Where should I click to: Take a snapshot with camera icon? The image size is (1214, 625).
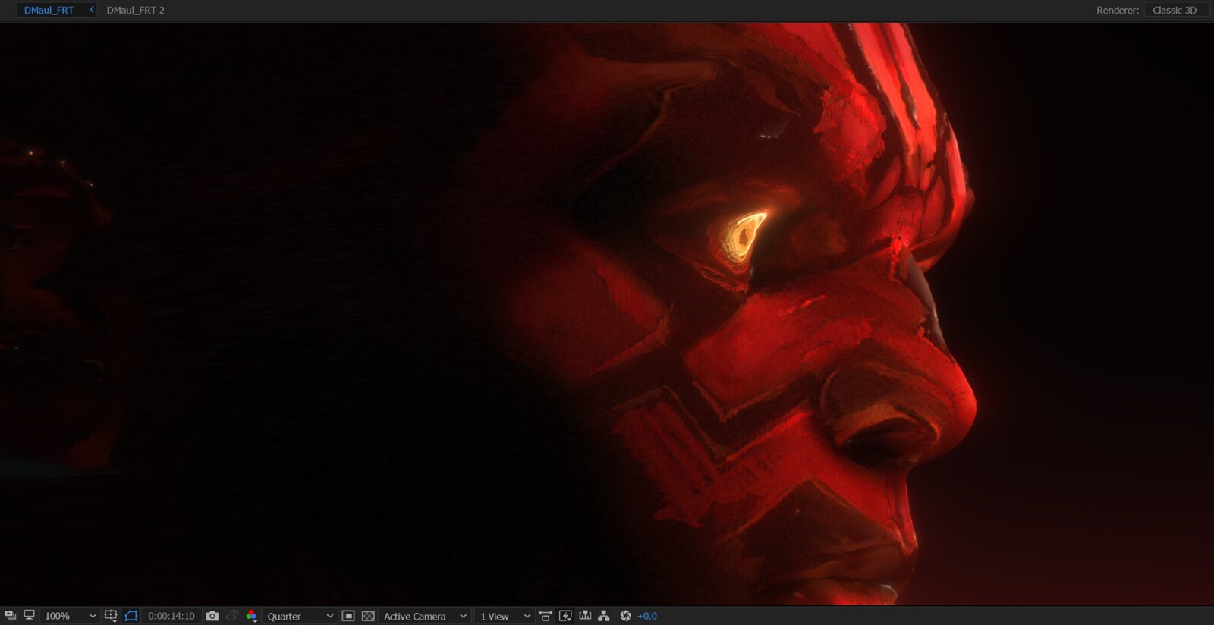click(212, 615)
